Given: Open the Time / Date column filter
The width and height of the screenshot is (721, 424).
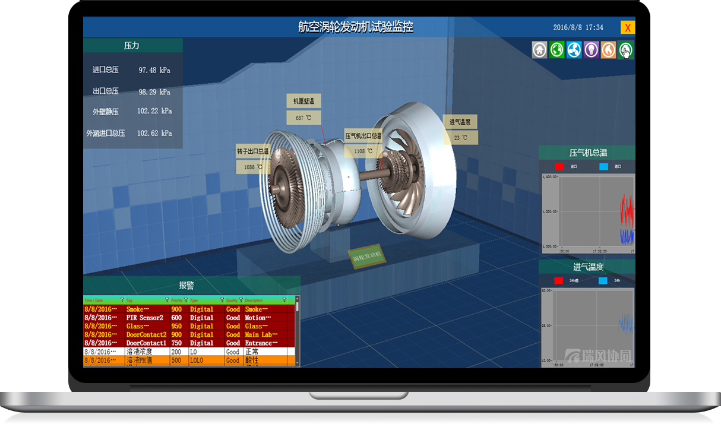Looking at the screenshot, I should click(x=122, y=300).
